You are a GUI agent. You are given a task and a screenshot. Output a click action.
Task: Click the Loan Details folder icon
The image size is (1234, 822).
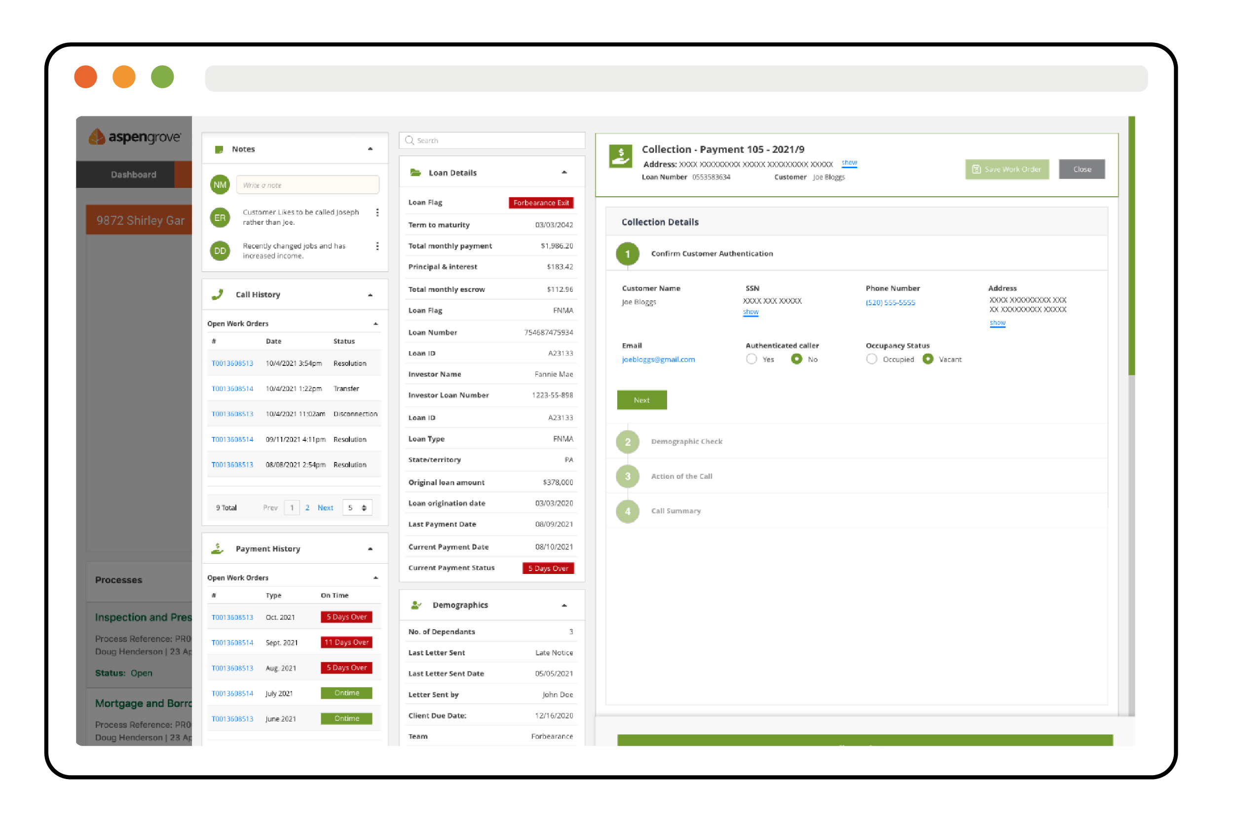tap(415, 173)
